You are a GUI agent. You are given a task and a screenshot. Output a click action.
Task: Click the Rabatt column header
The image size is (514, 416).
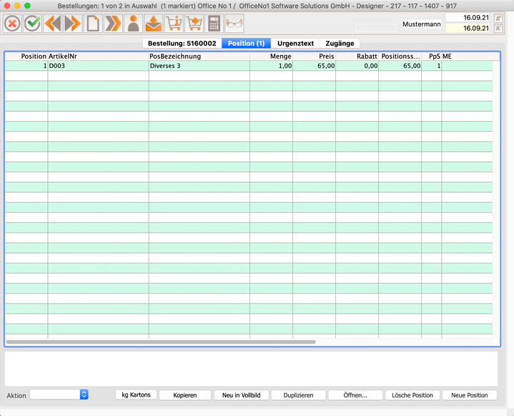(x=357, y=56)
